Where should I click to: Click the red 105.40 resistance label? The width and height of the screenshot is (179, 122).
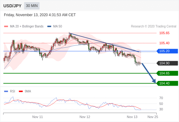pos(164,43)
